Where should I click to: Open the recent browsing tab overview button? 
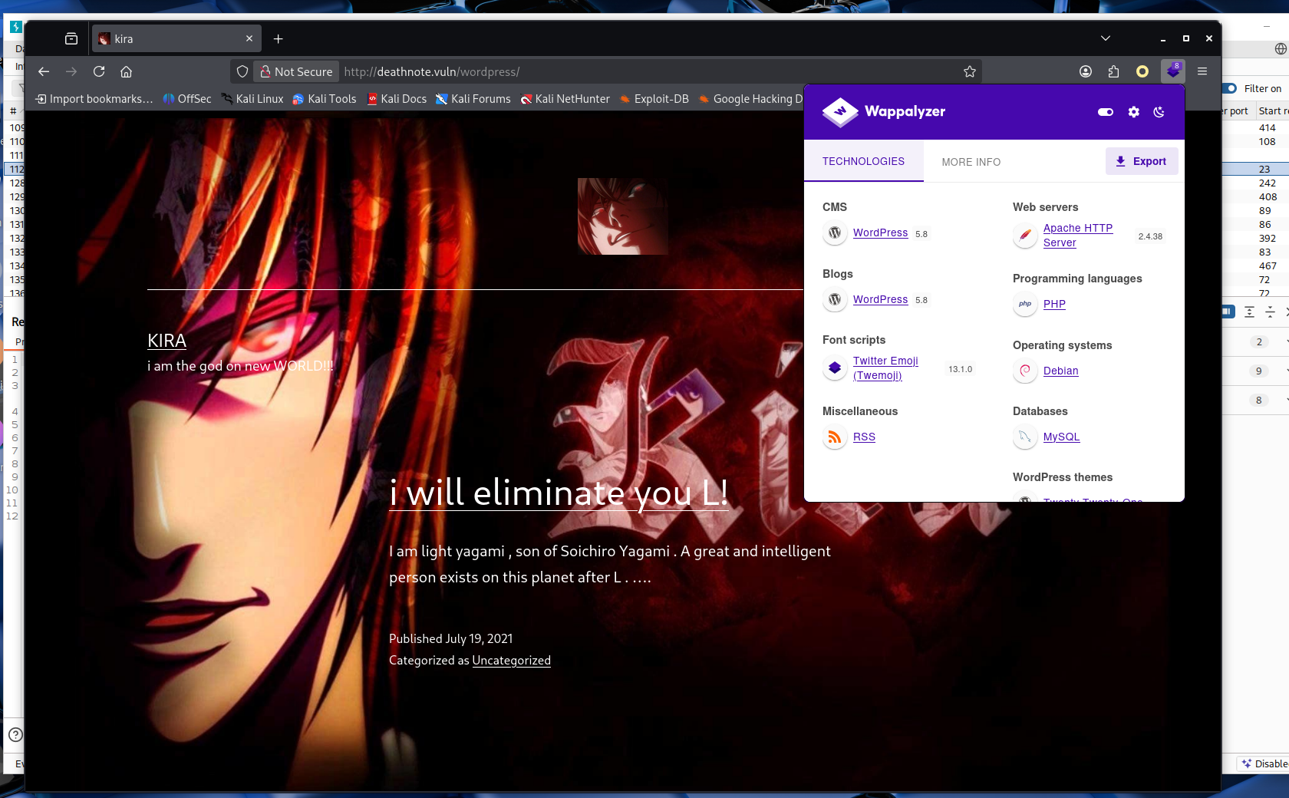[x=71, y=38]
